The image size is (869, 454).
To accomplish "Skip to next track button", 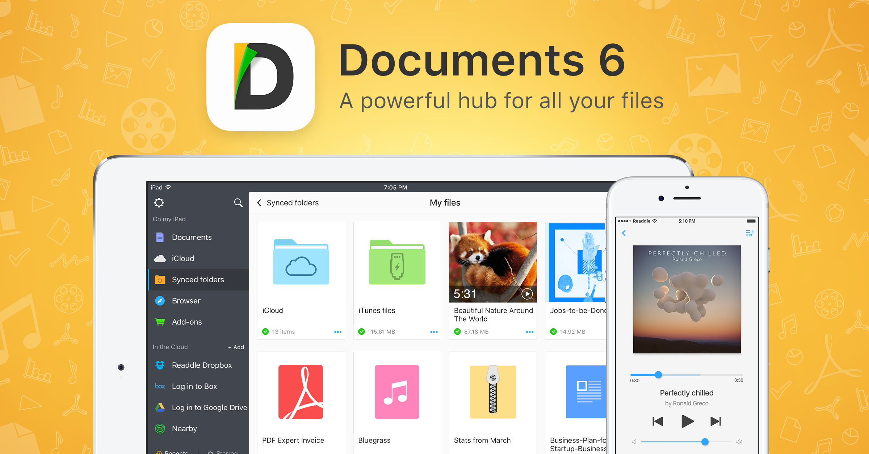I will click(x=715, y=421).
